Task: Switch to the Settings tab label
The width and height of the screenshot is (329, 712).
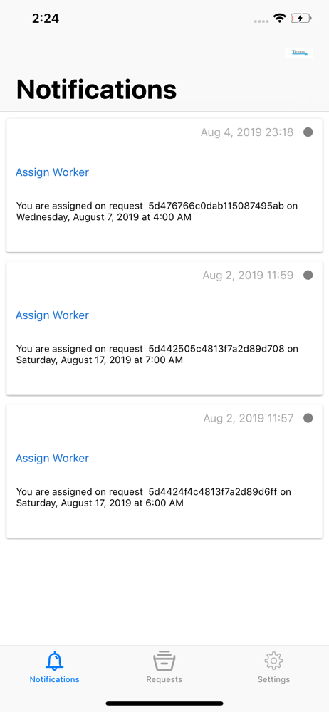Action: [x=273, y=680]
